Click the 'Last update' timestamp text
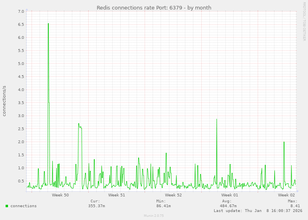Screen dimensions: 308x220 coord(258,211)
